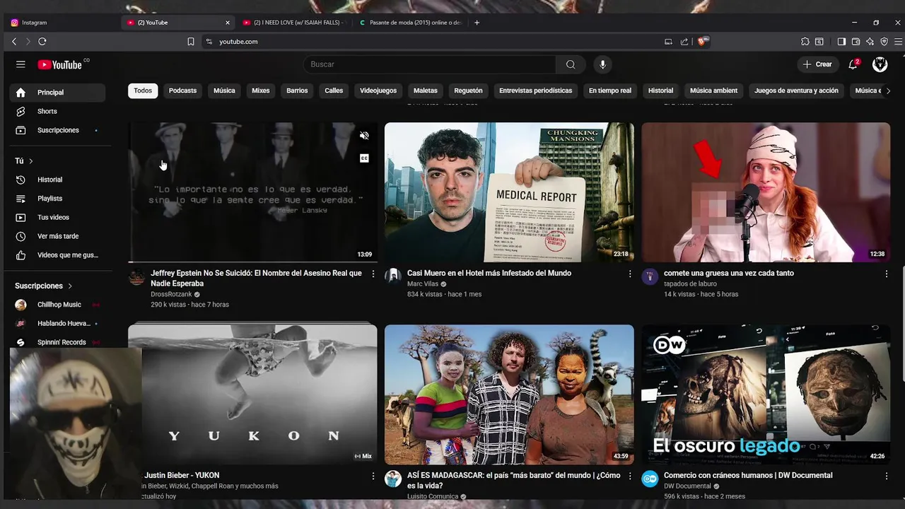
Task: Open a new browser tab
Action: pos(477,23)
